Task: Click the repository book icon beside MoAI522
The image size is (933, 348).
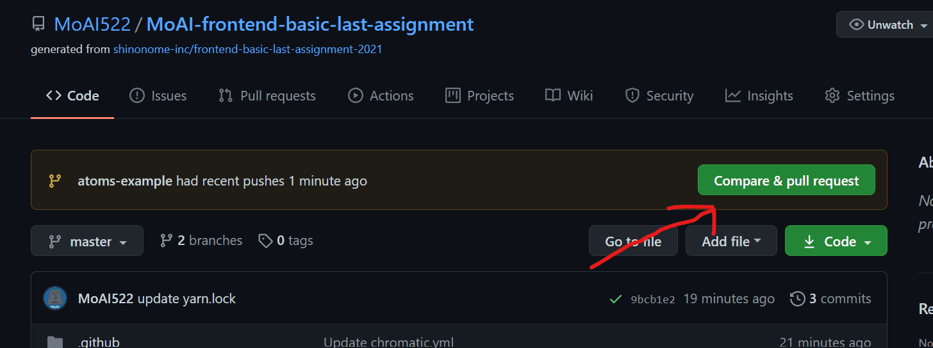Action: click(39, 24)
